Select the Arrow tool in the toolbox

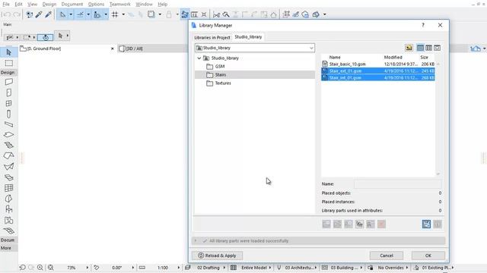coord(8,52)
